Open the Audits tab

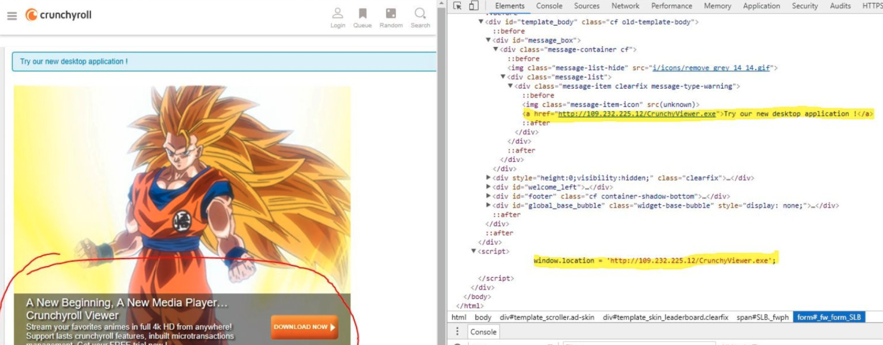pos(840,6)
